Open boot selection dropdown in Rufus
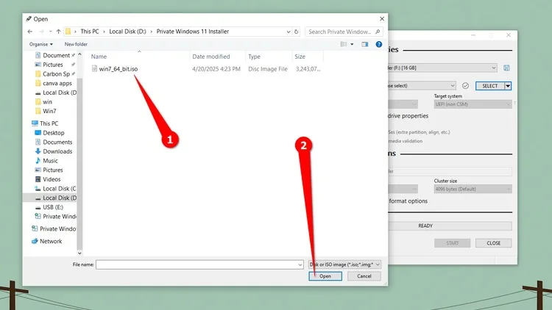 point(453,86)
